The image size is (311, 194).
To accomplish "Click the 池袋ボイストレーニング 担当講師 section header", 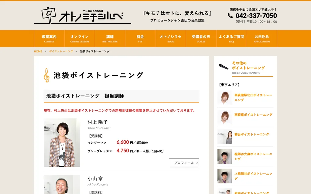I will pyautogui.click(x=121, y=96).
